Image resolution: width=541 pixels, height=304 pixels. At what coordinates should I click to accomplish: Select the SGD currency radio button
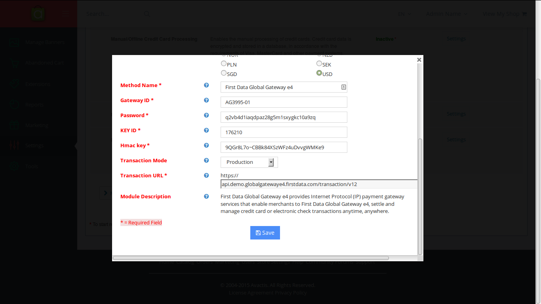point(224,73)
